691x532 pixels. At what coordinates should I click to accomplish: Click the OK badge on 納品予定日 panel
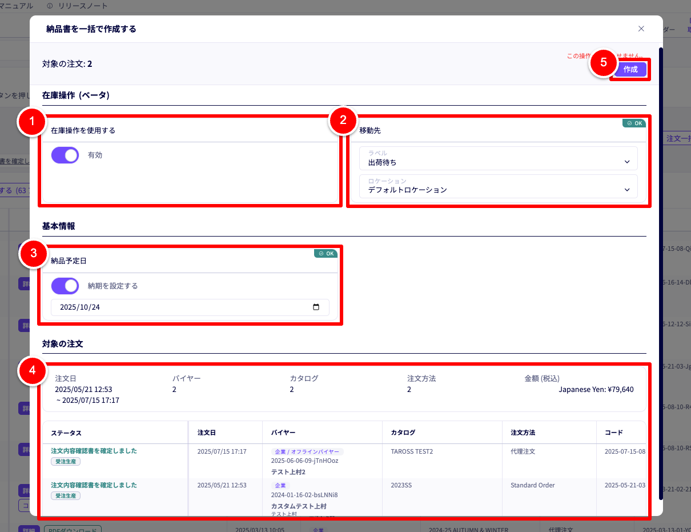pyautogui.click(x=326, y=253)
